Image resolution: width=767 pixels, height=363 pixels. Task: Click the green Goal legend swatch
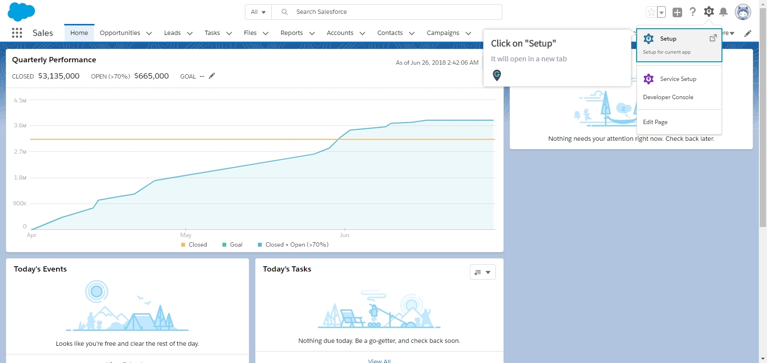(224, 245)
